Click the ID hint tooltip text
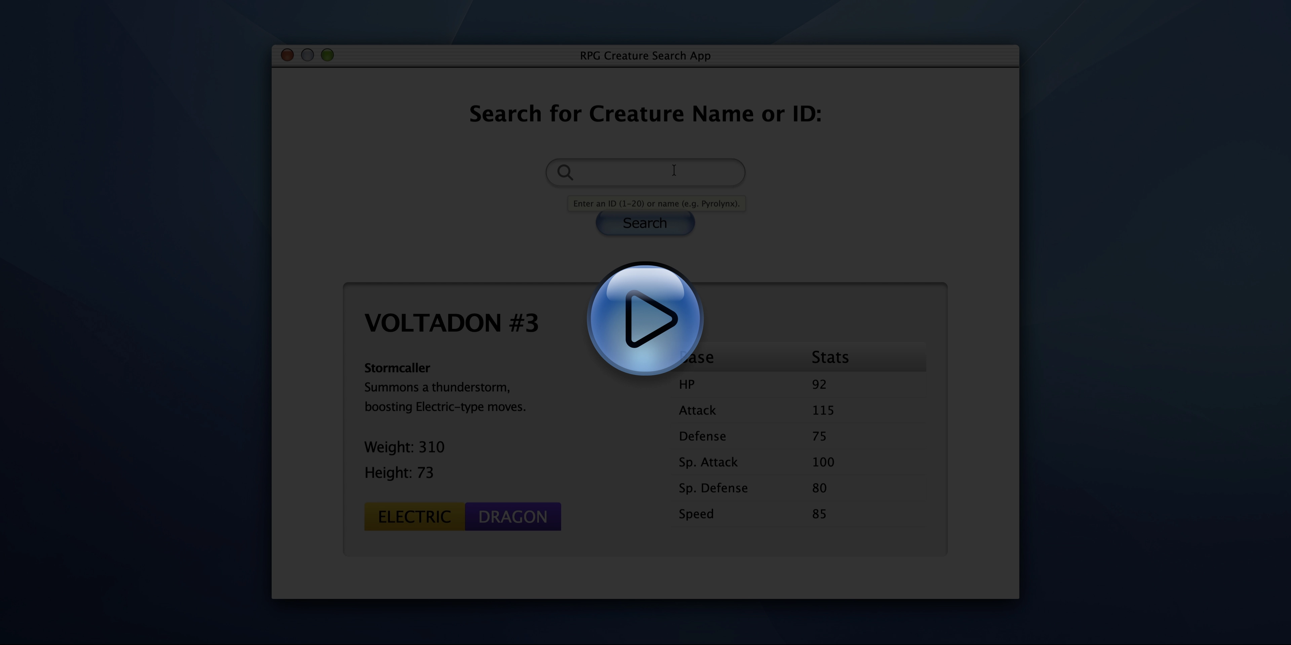This screenshot has height=645, width=1291. pos(656,204)
